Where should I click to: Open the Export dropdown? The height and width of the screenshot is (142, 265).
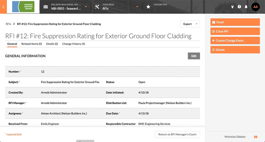pos(190,24)
